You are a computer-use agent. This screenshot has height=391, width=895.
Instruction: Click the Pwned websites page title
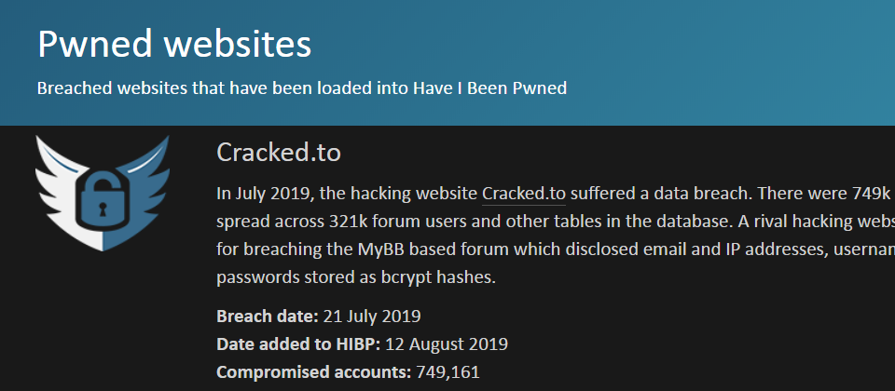tap(174, 44)
